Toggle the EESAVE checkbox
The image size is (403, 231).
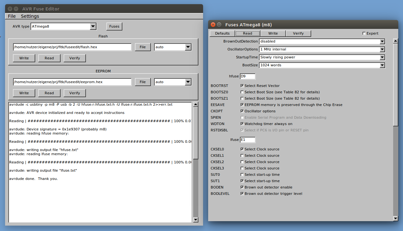[x=242, y=105]
